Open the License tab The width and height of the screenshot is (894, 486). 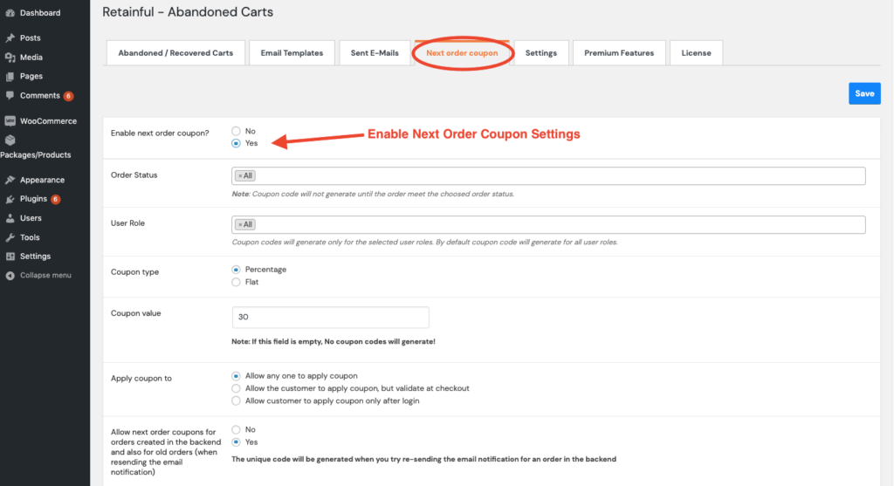click(696, 53)
